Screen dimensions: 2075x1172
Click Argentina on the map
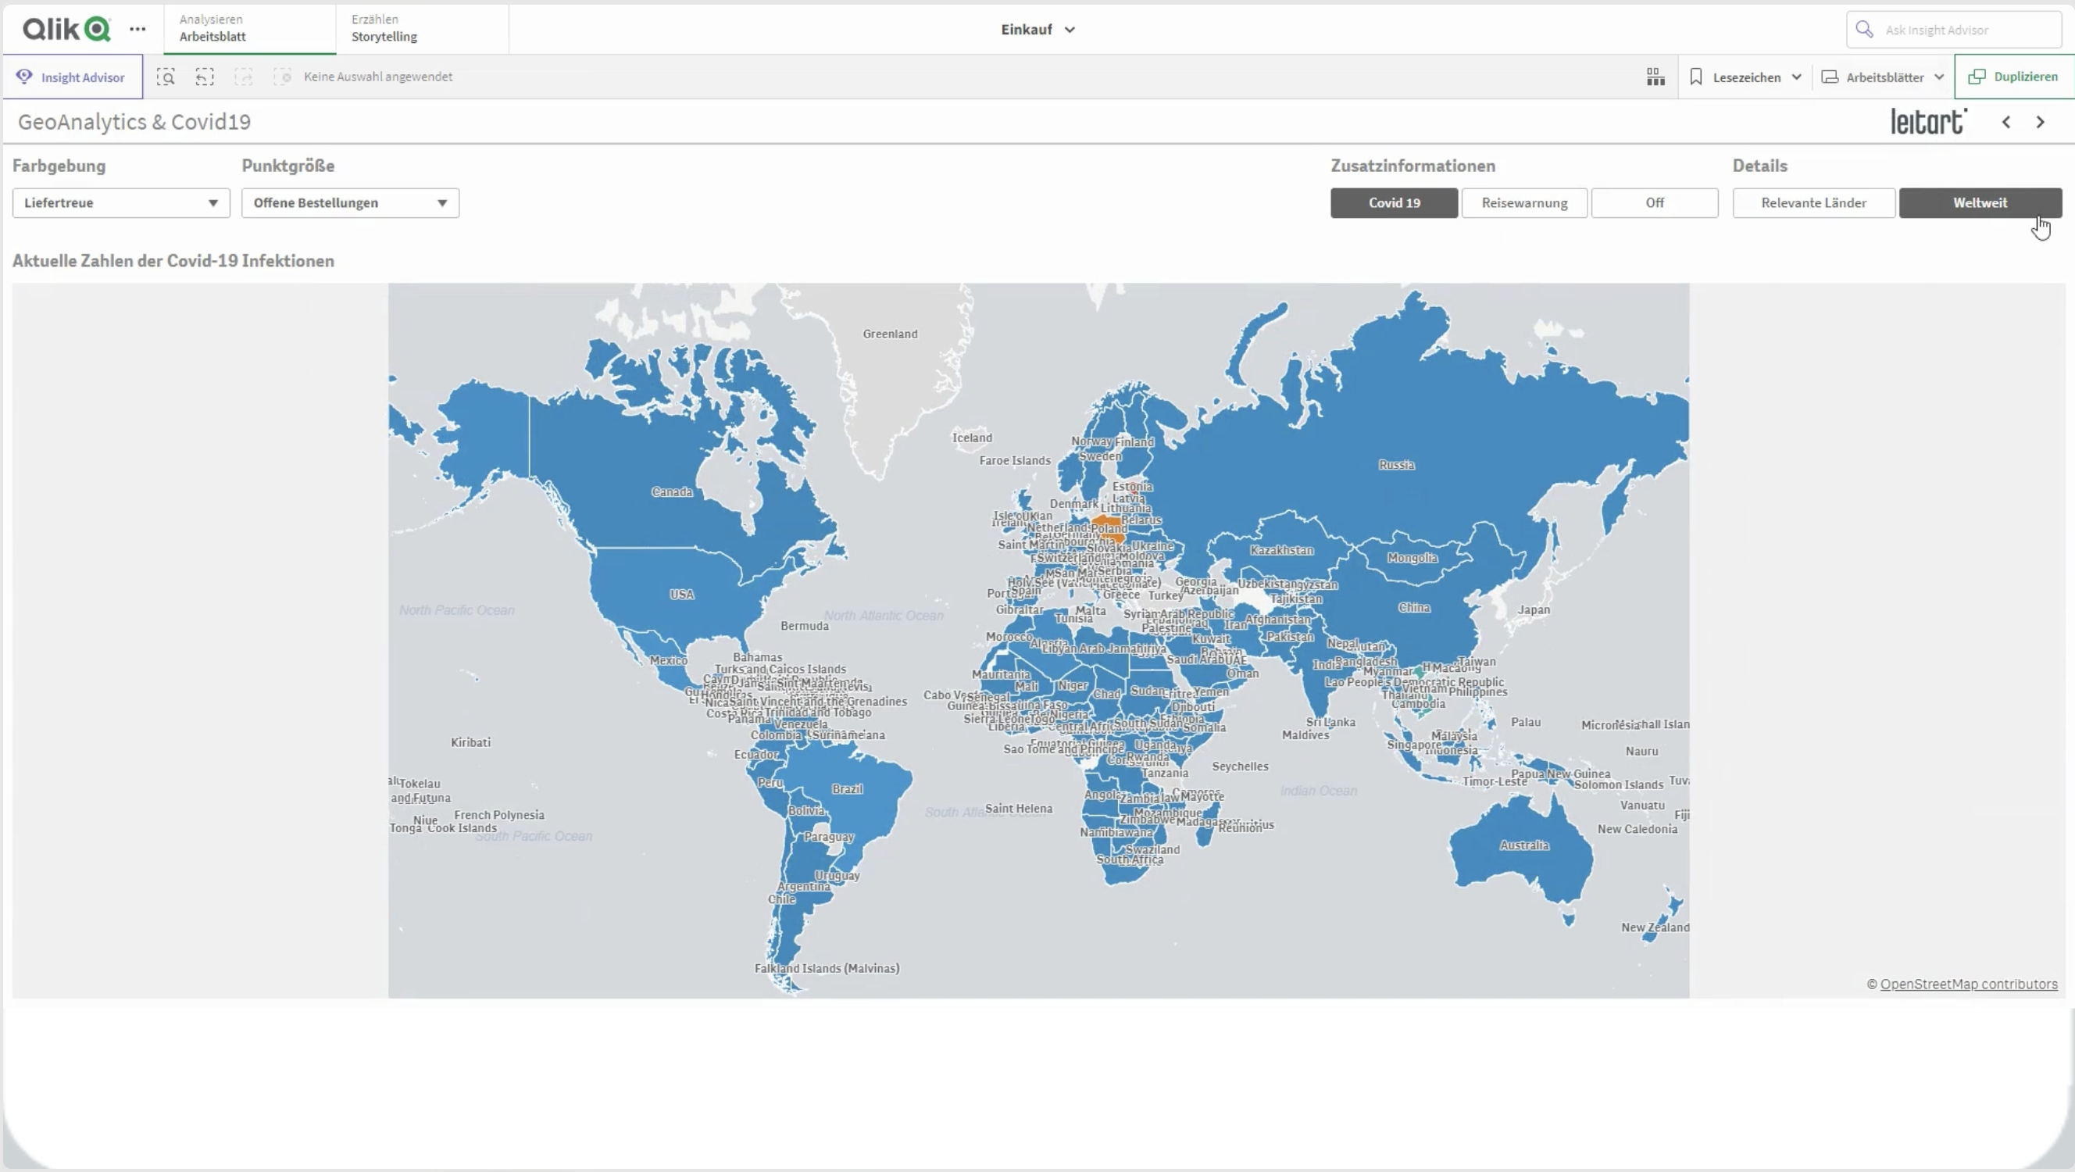(x=804, y=886)
